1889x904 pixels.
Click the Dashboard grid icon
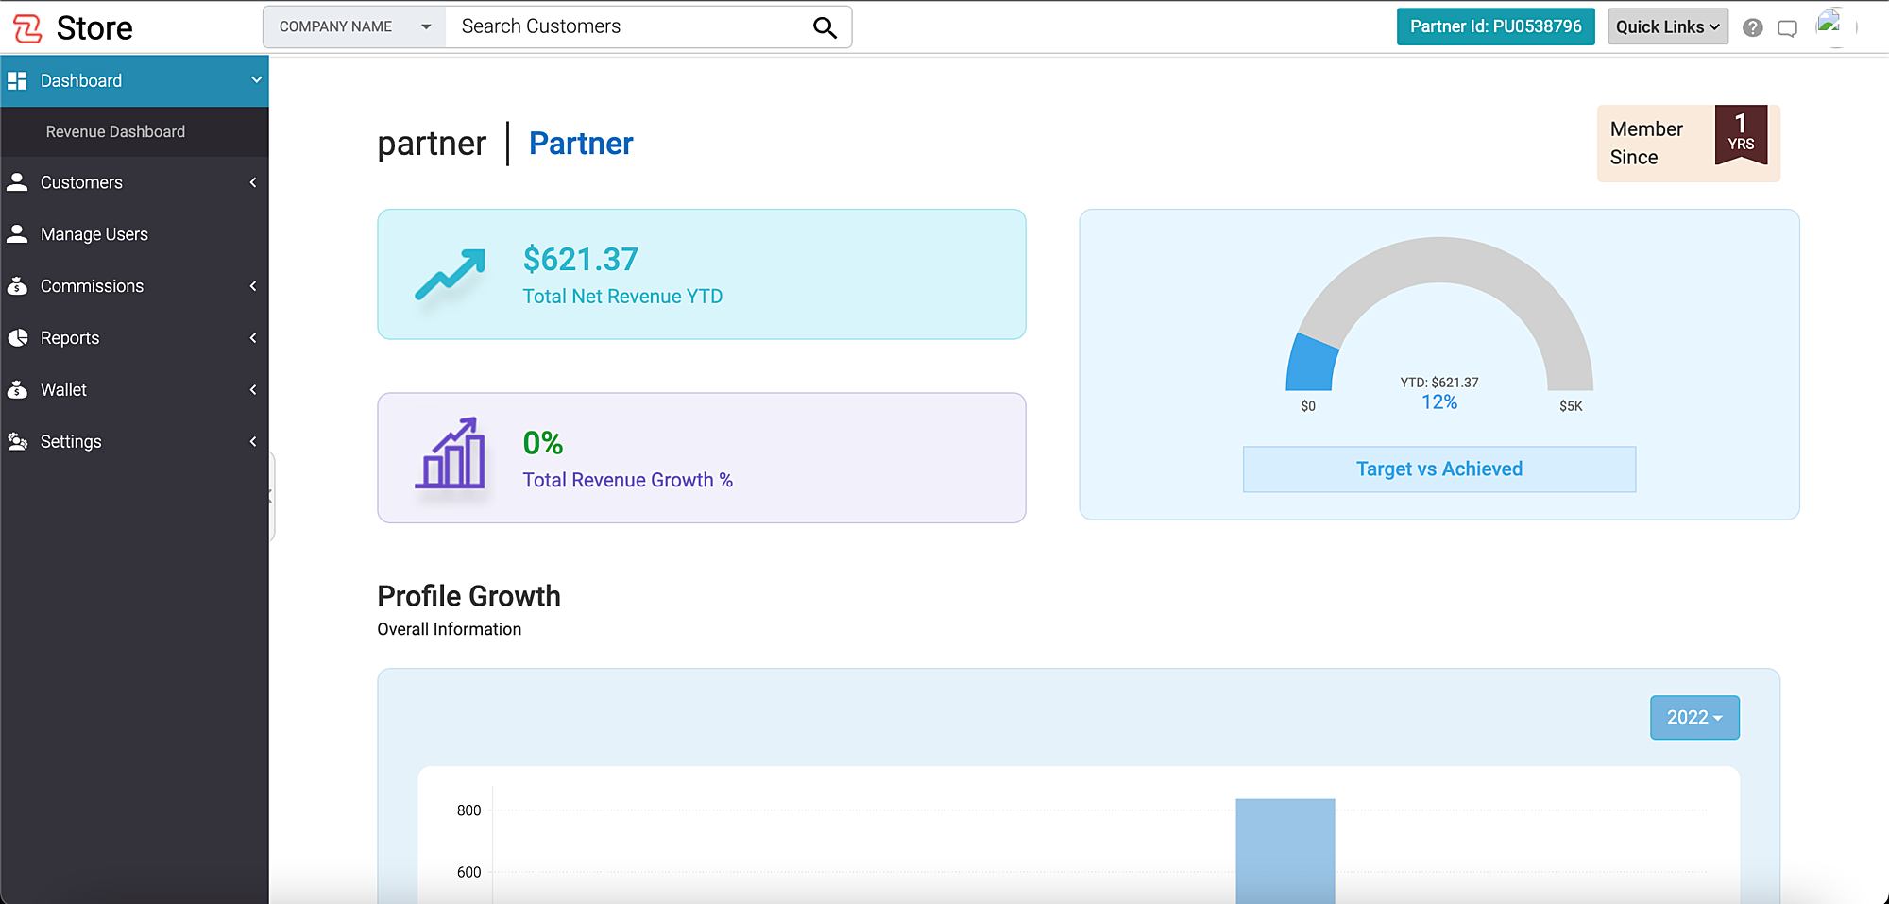17,81
